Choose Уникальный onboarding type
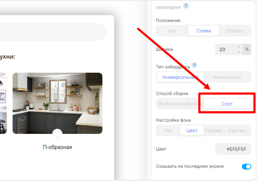 pyautogui.click(x=227, y=77)
